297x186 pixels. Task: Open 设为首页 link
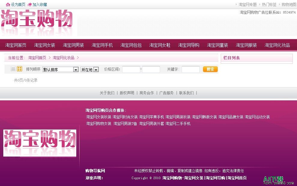pos(18,5)
